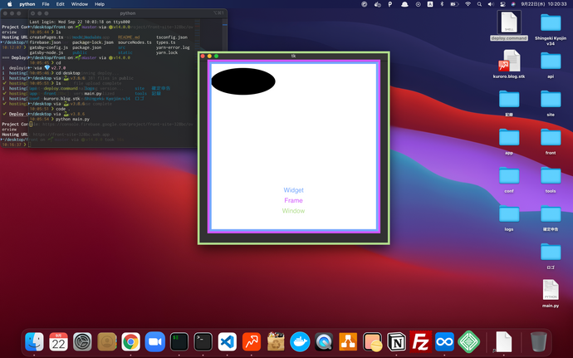Open Notion from the Dock
Viewport: 573px width, 358px height.
pos(396,342)
